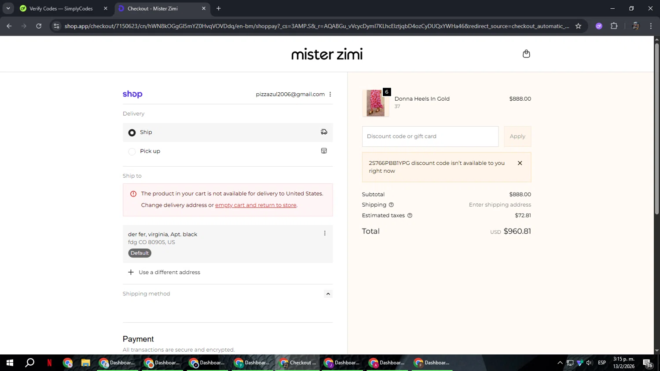
Task: Launch Netflix from the taskbar
Action: coord(49,363)
